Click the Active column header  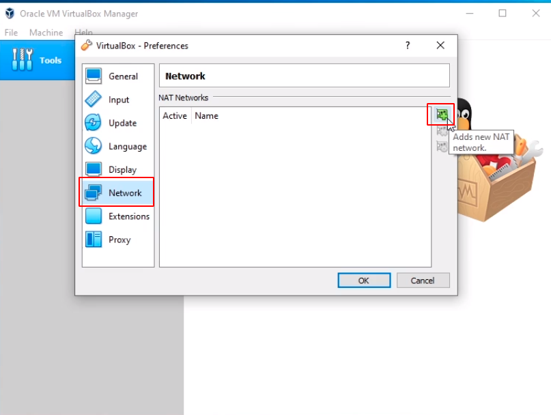coord(175,116)
